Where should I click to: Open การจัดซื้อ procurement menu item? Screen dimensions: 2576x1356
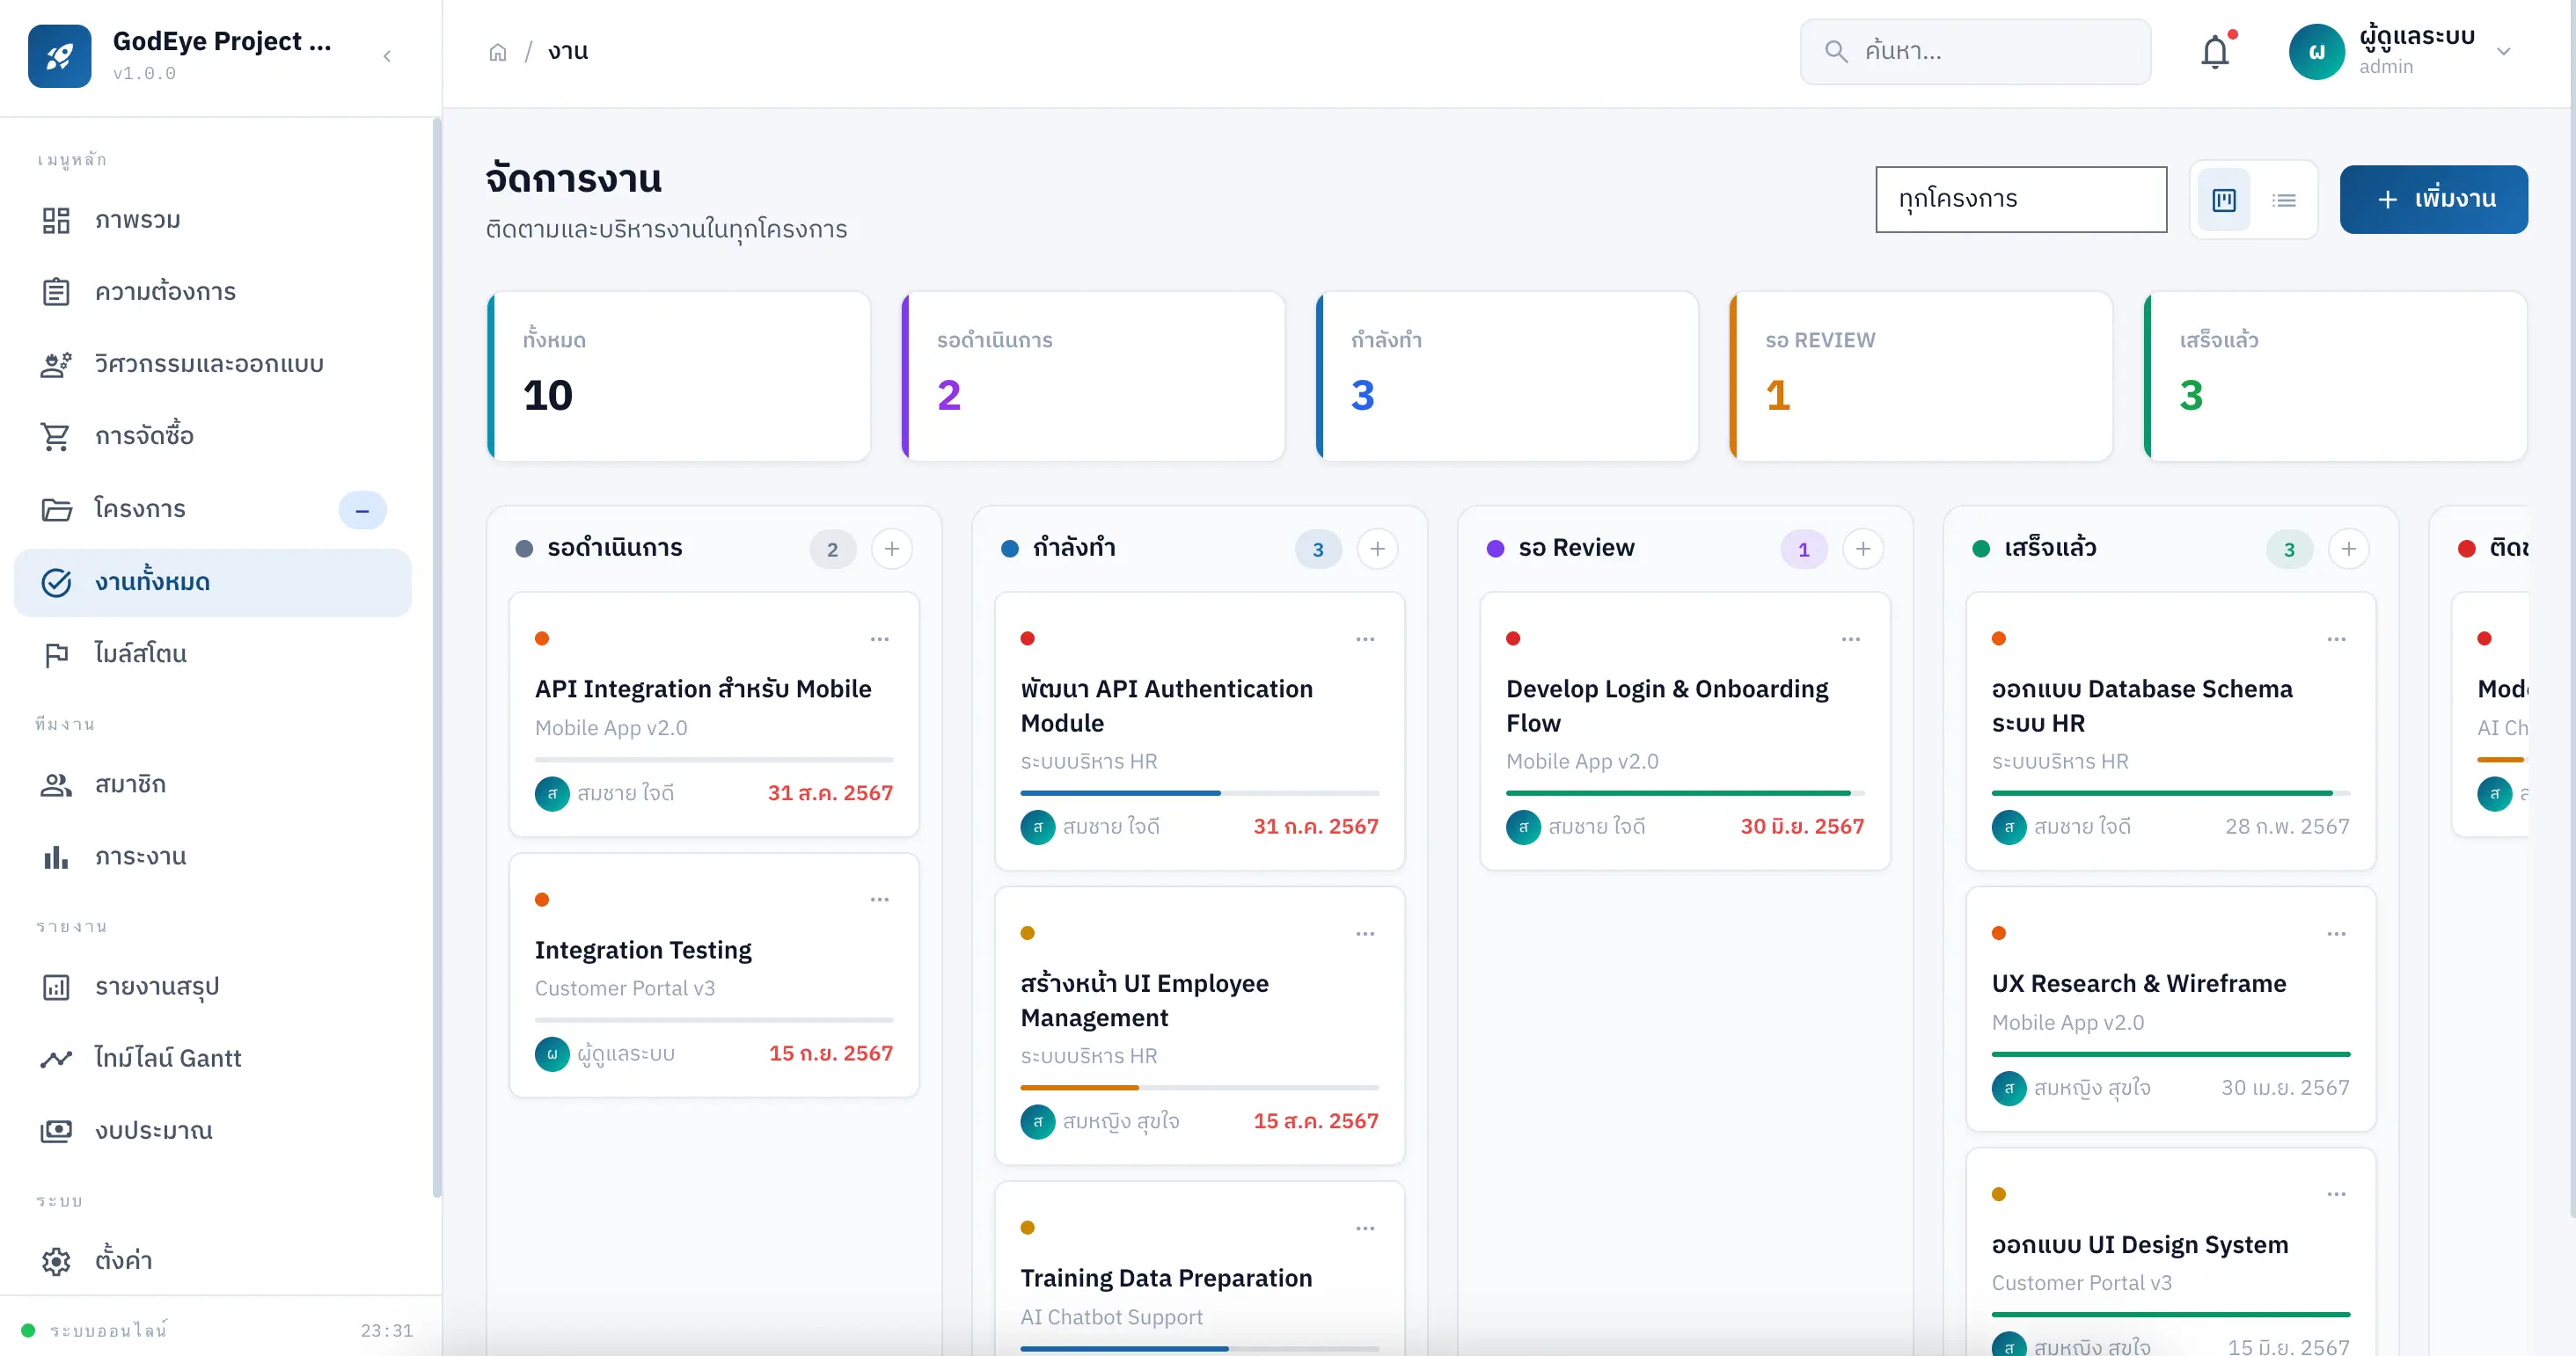point(213,435)
